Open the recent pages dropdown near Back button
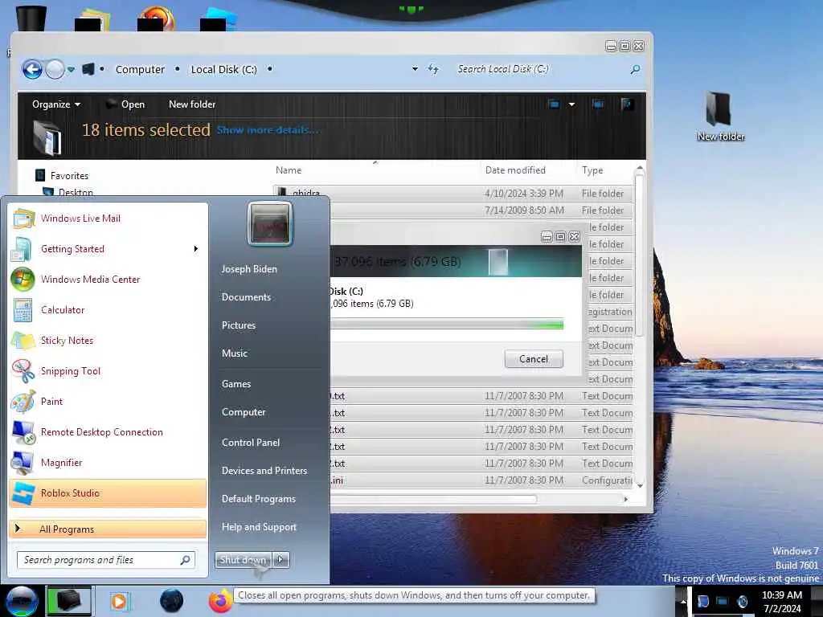The height and width of the screenshot is (617, 823). 71,69
